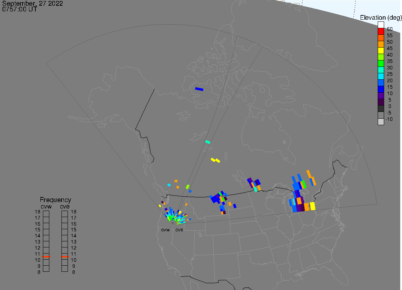The height and width of the screenshot is (290, 402).
Task: Click the "cve" column header under Frequency
Action: pos(65,207)
